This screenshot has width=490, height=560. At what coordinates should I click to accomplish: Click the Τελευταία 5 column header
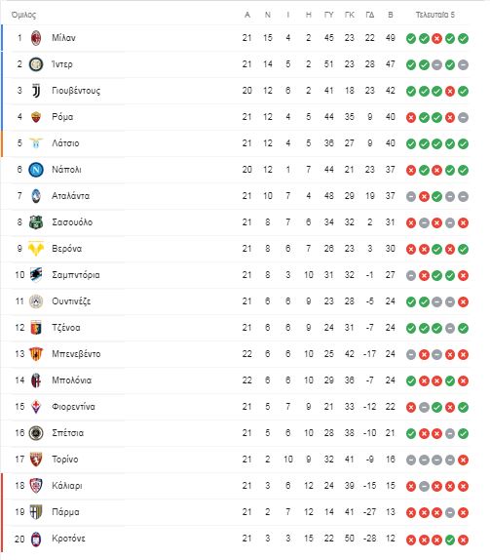[x=435, y=15]
